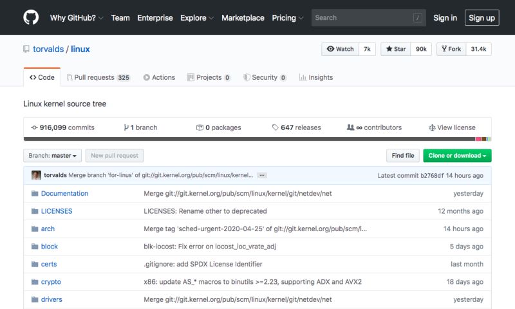
Task: View the 916,099 commits history
Action: pyautogui.click(x=62, y=127)
